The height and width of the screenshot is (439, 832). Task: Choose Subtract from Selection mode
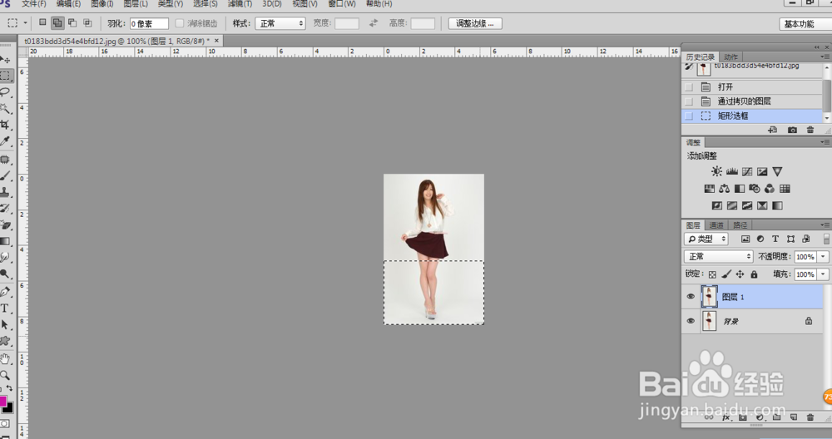pyautogui.click(x=72, y=22)
